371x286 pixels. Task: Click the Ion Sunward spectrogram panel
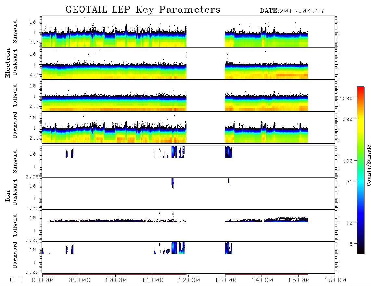[x=188, y=162]
